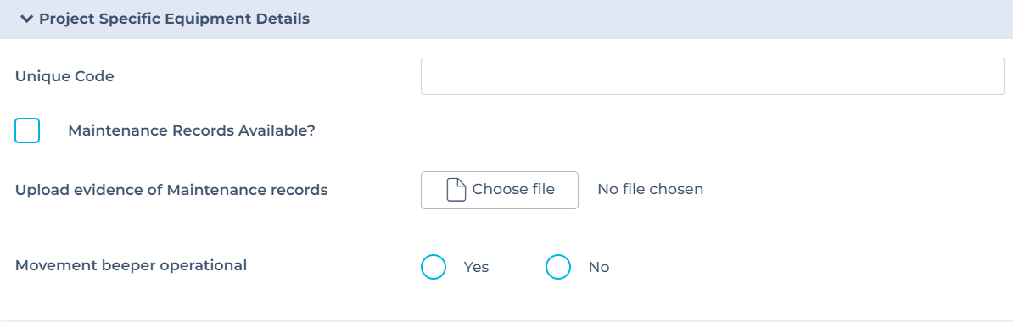Click the Choose file text in upload button
This screenshot has width=1013, height=322.
tap(513, 189)
